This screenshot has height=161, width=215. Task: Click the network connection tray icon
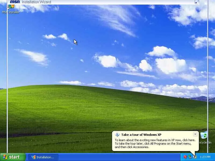coord(190,157)
